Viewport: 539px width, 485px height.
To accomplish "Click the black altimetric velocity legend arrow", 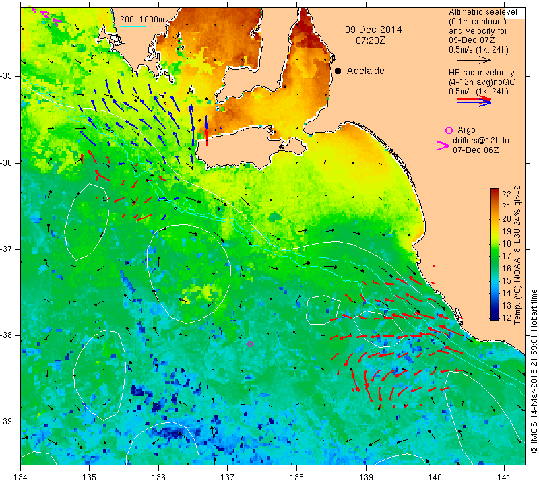I will point(474,60).
